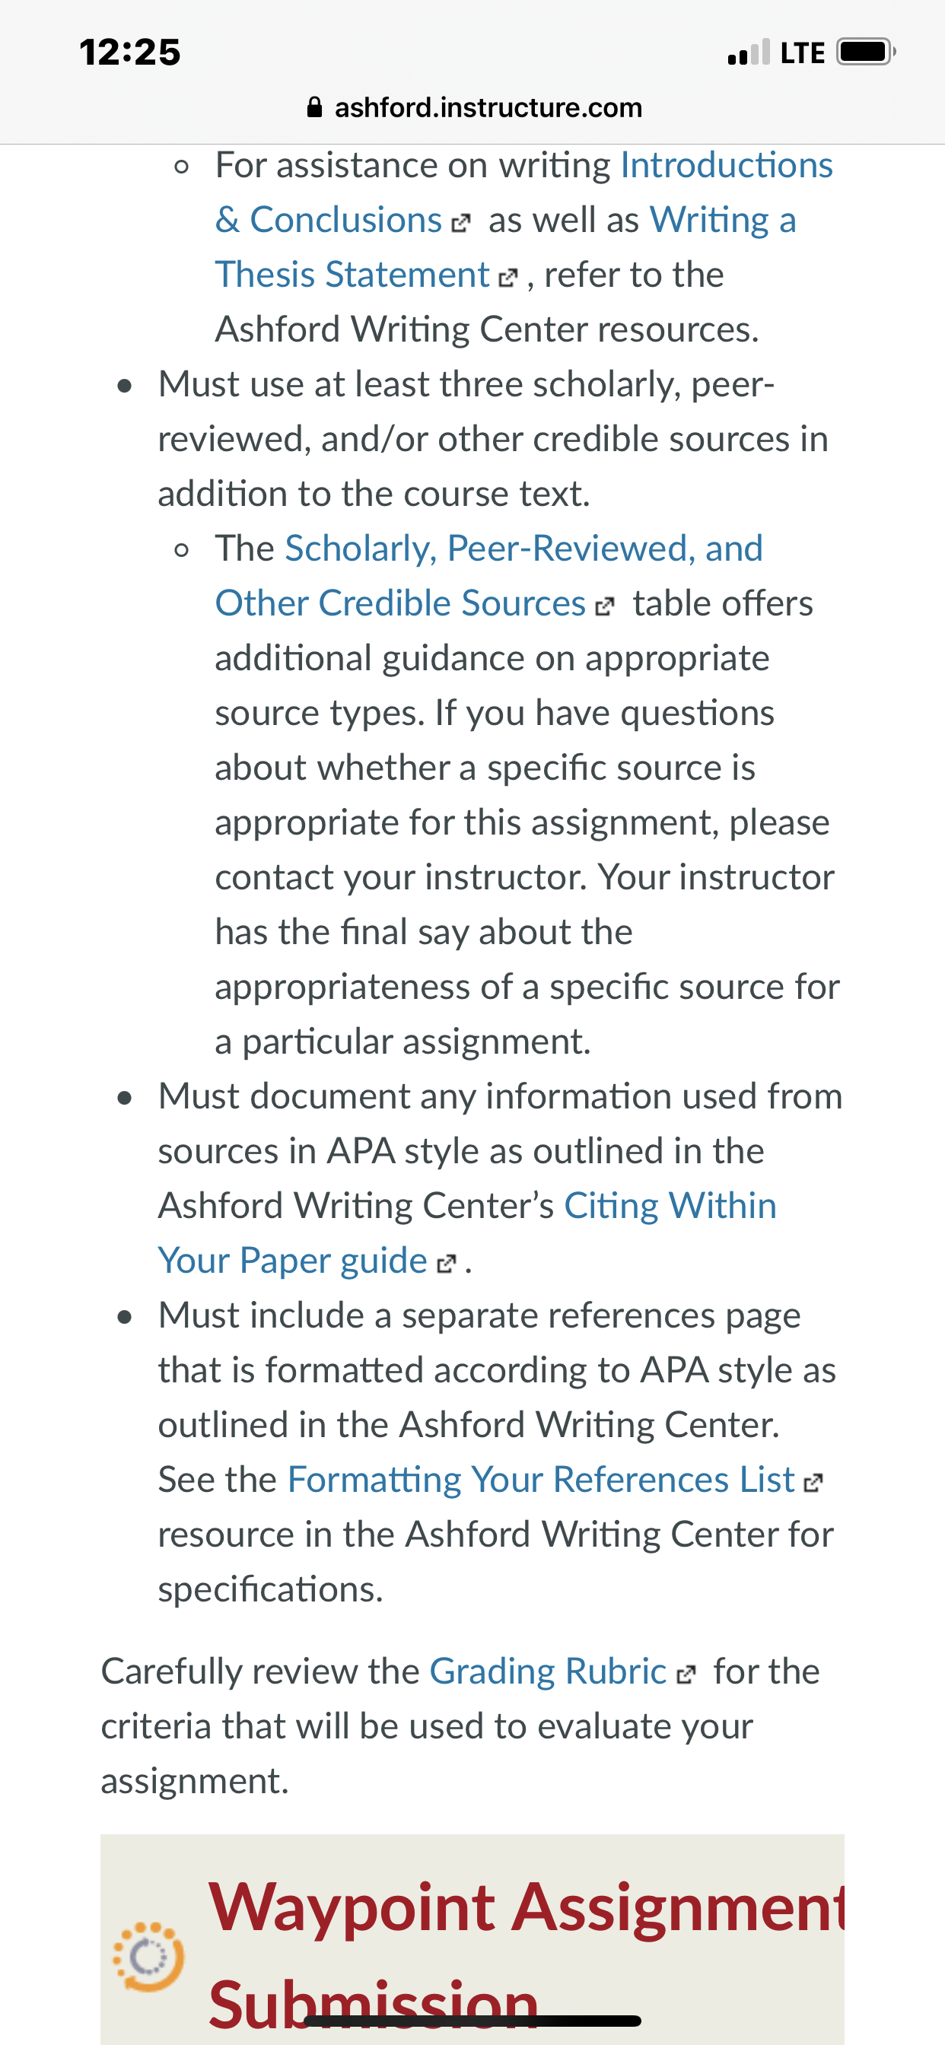The width and height of the screenshot is (945, 2045).
Task: Tap the Waypoint orange circular logo
Action: (x=148, y=1957)
